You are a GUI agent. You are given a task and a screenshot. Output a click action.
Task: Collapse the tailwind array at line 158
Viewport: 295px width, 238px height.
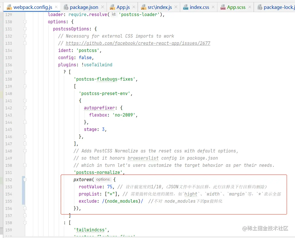coord(25,223)
